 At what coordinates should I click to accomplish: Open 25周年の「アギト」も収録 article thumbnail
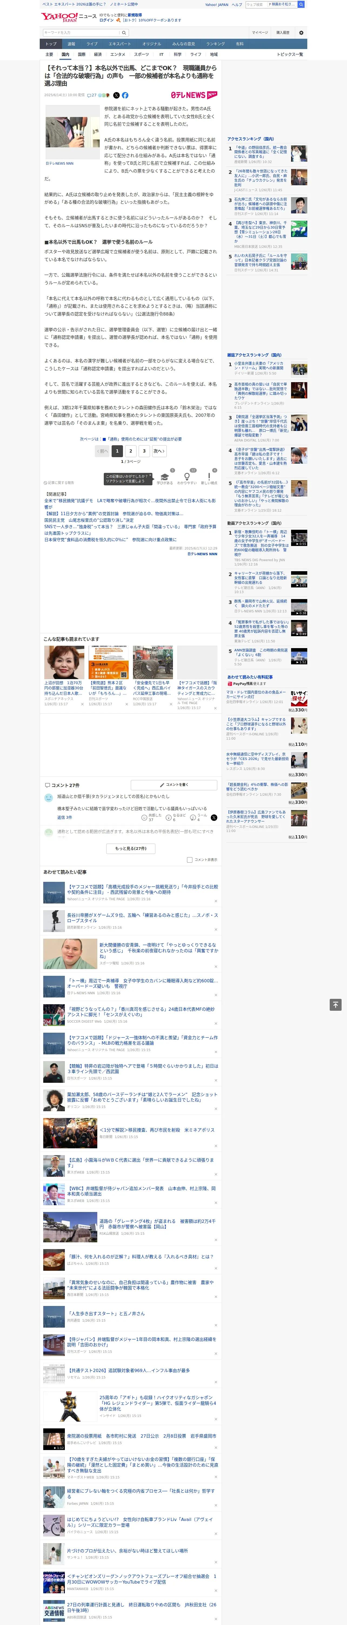click(70, 1407)
